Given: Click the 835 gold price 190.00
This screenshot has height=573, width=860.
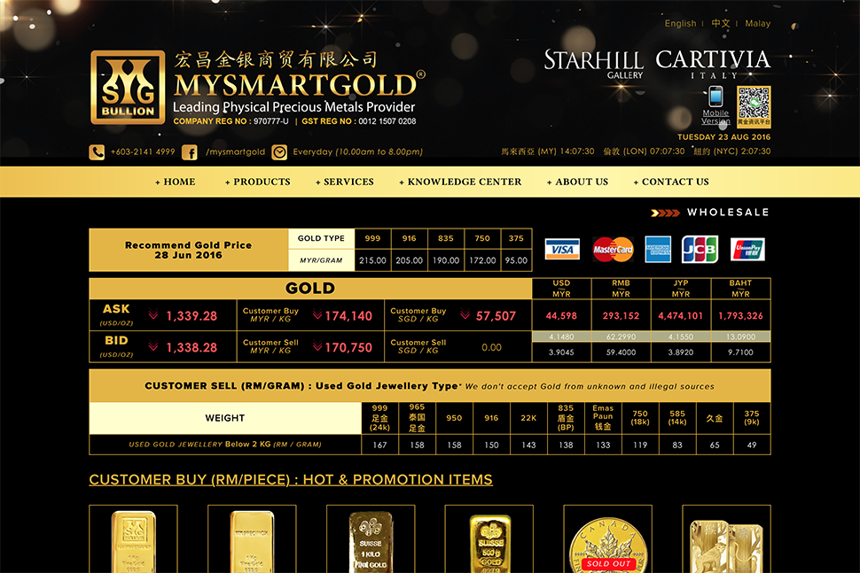Looking at the screenshot, I should (x=446, y=260).
